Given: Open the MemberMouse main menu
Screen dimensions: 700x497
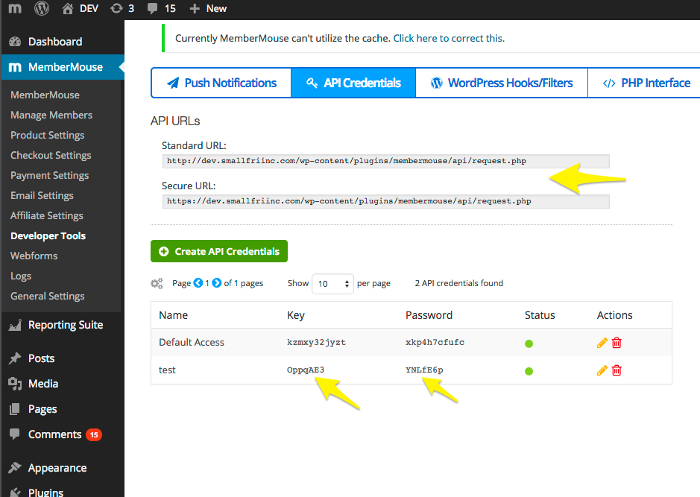Looking at the screenshot, I should (x=63, y=67).
